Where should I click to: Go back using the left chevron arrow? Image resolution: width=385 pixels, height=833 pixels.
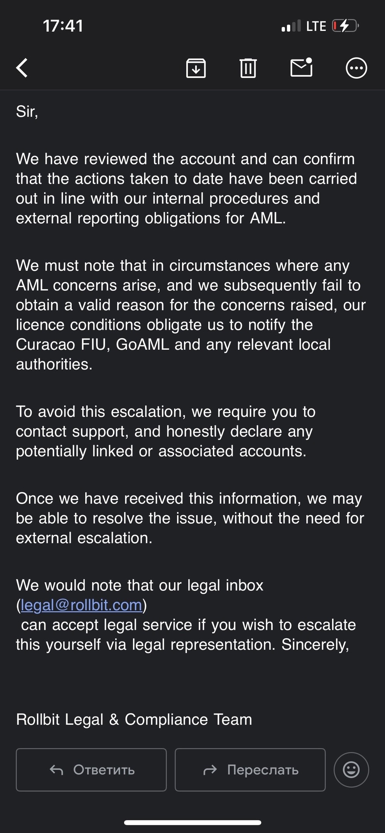(22, 68)
